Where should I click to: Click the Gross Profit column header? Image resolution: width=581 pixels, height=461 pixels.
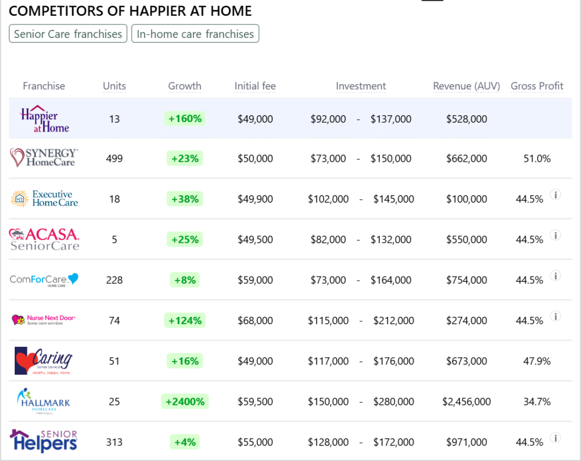(537, 86)
